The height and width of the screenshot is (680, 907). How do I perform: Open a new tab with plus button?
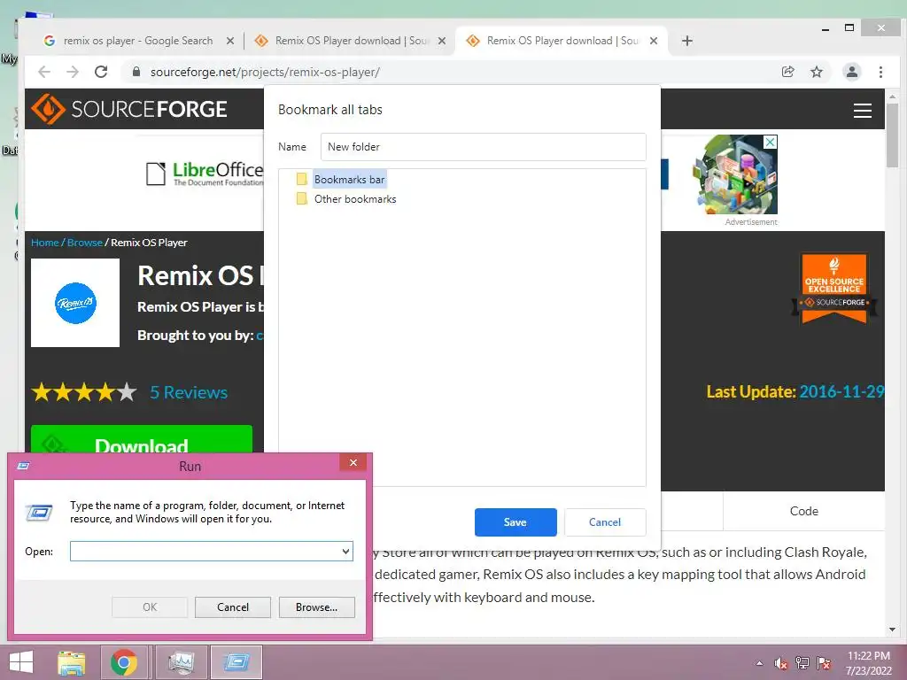[686, 41]
